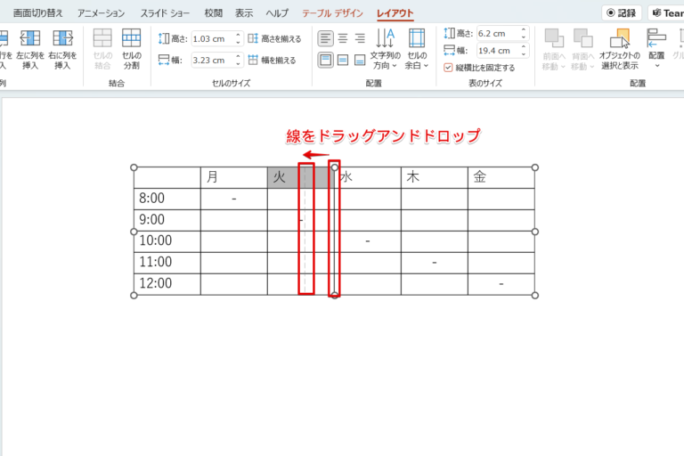
Task: Click the table's right-middle resize handle
Action: pos(535,232)
